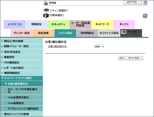Click the スキャン準備完了 status text
The width and height of the screenshot is (154, 117).
[59, 10]
